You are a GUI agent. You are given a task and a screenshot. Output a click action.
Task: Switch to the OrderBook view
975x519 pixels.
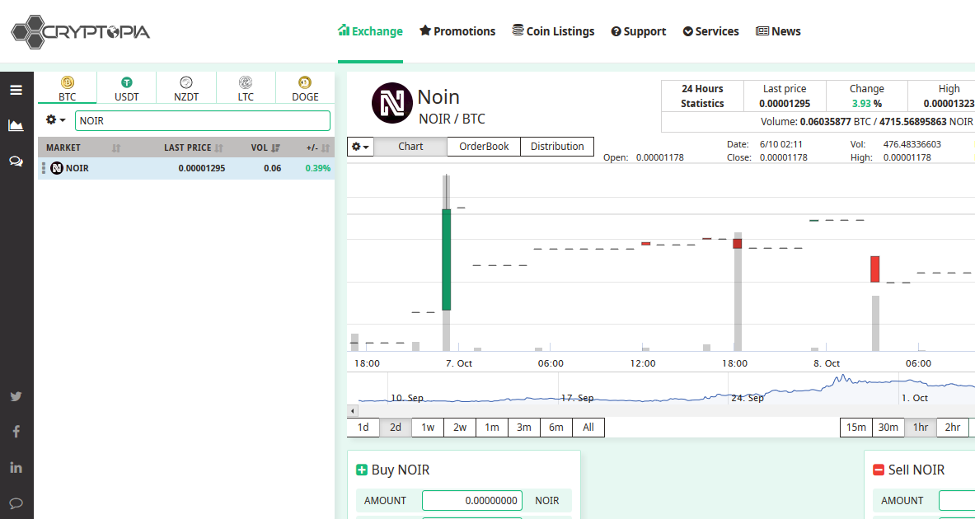(x=484, y=147)
